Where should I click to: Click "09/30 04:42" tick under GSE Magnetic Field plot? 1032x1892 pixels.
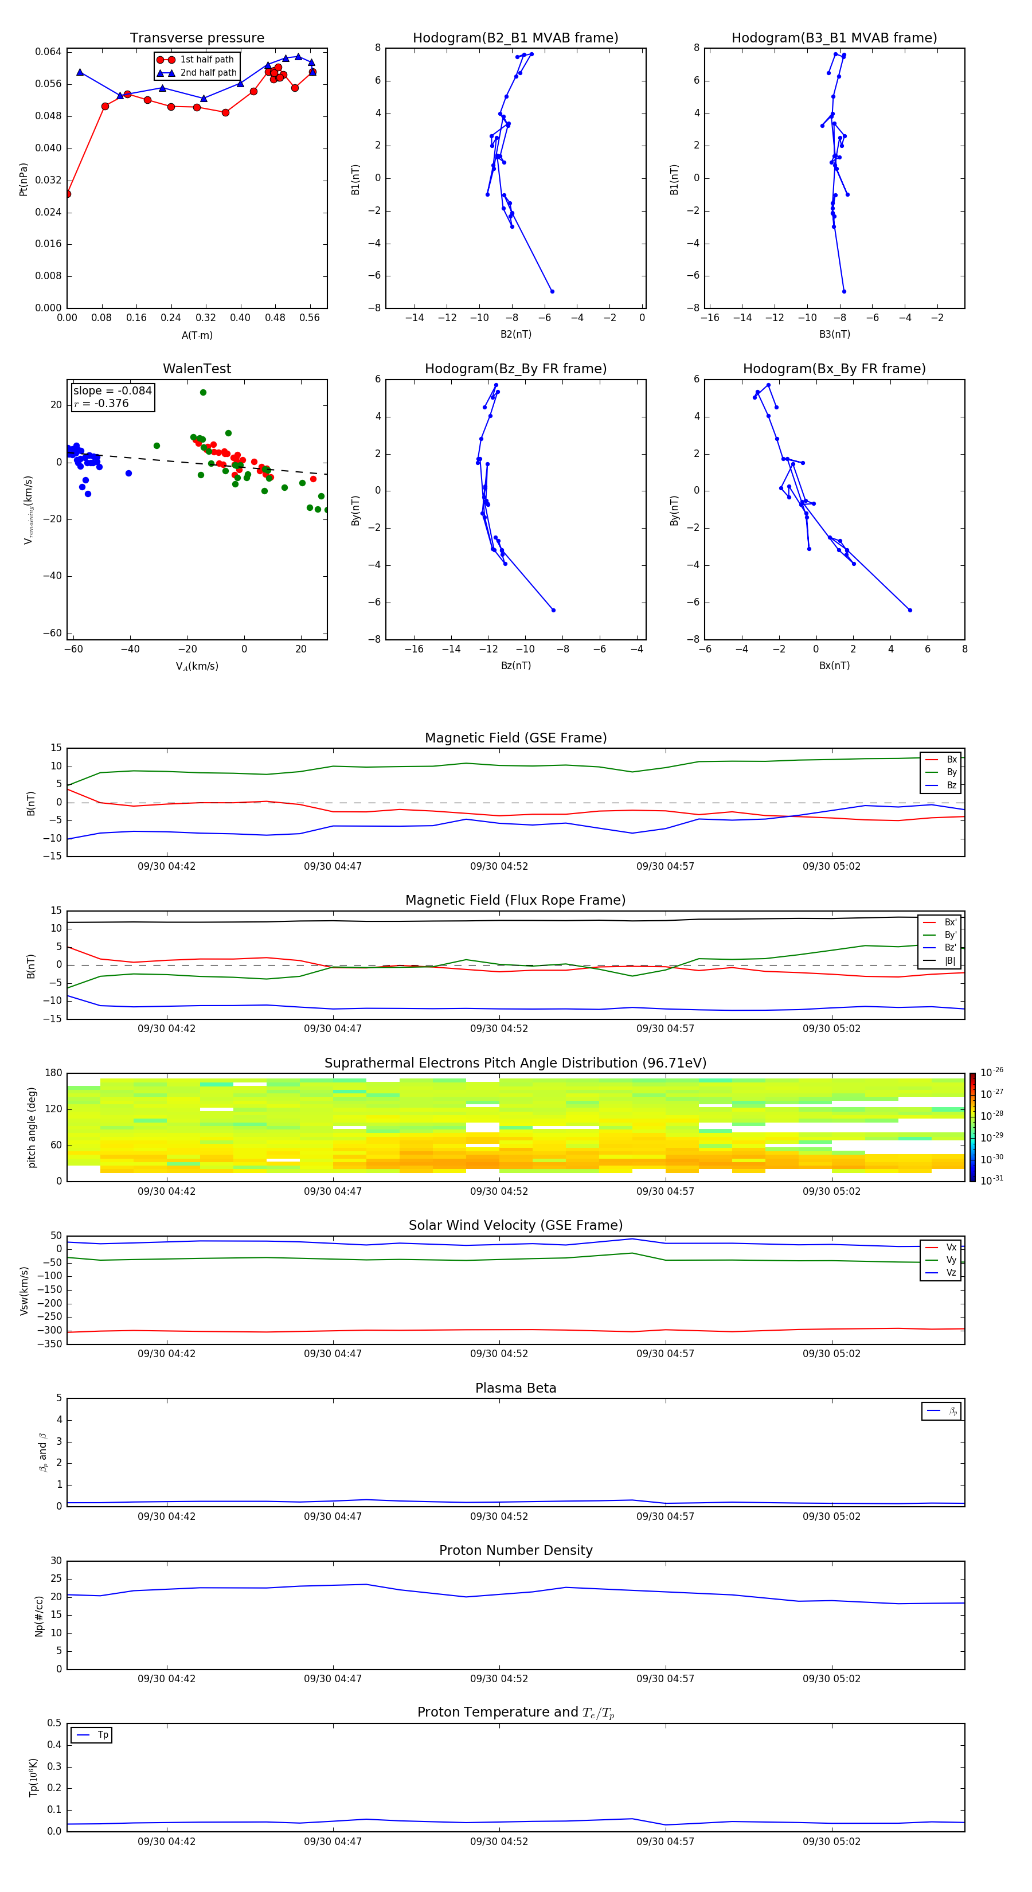click(x=167, y=867)
